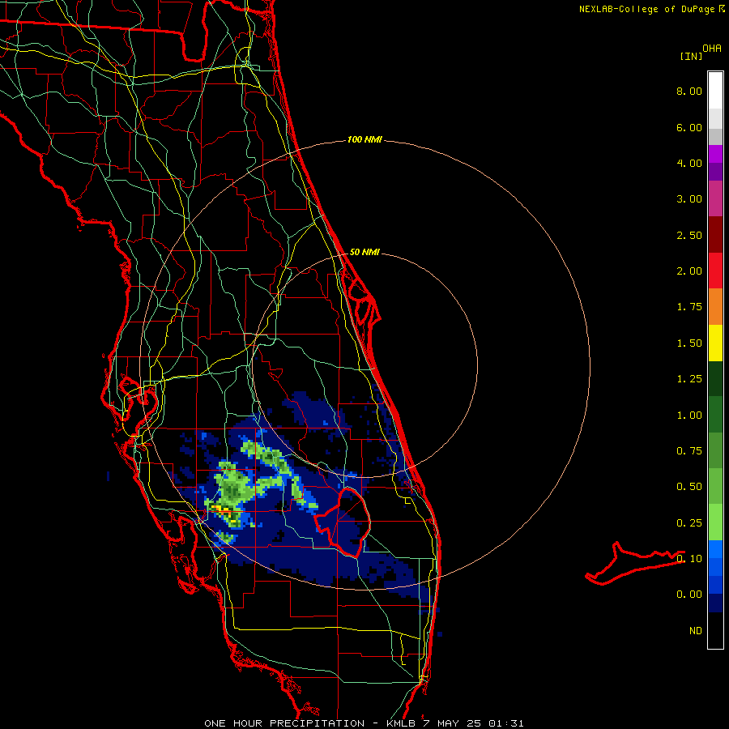Select the 0.50 legend value
729x729 pixels.
coord(689,487)
